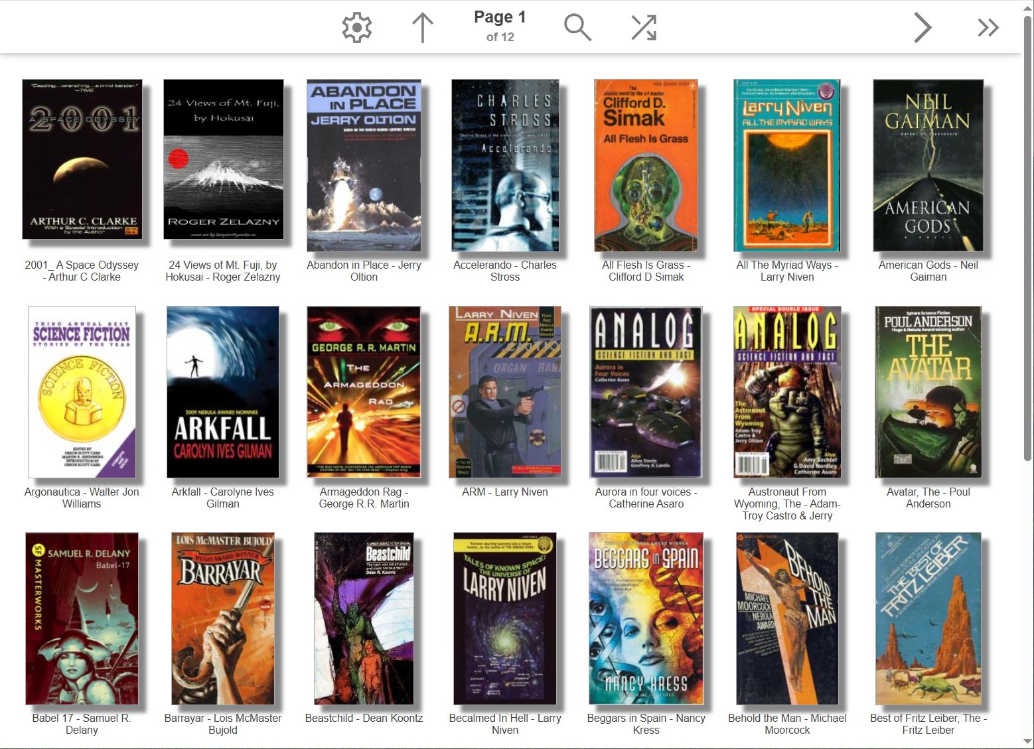The image size is (1034, 749).
Task: Open the search magnifier icon
Action: tap(577, 28)
